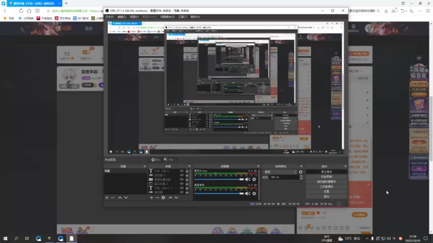Open Windows taskbar search
433x243 pixels.
pos(16,239)
